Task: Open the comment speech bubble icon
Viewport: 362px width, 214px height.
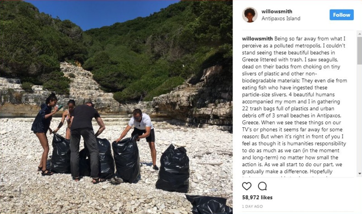Action: [x=262, y=186]
